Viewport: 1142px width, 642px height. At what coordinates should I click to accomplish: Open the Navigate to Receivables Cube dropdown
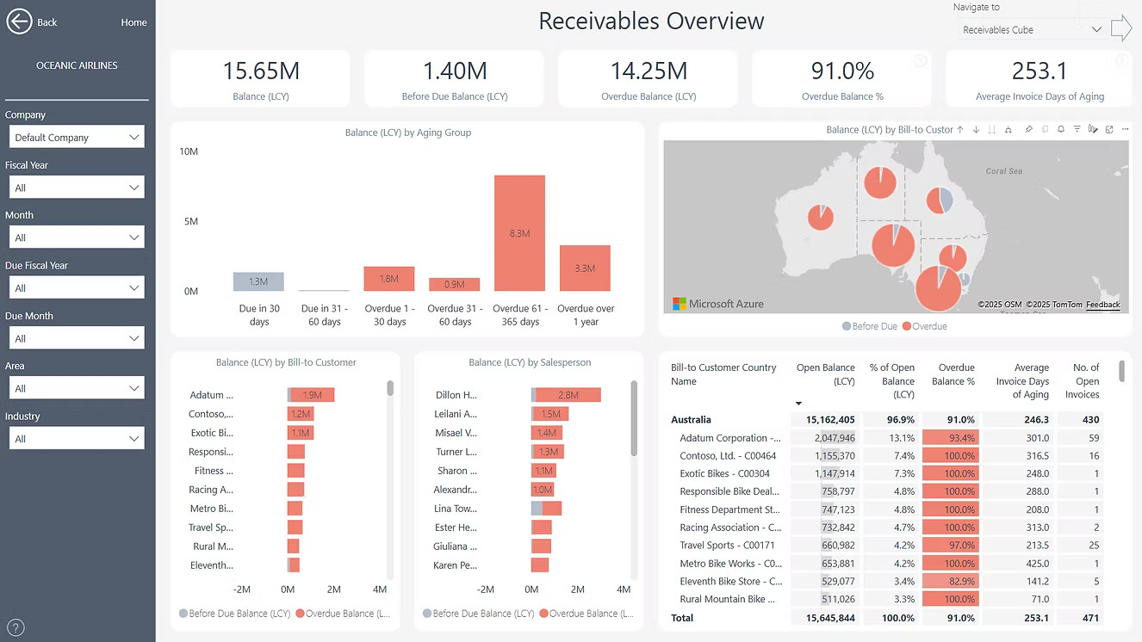click(x=1032, y=29)
